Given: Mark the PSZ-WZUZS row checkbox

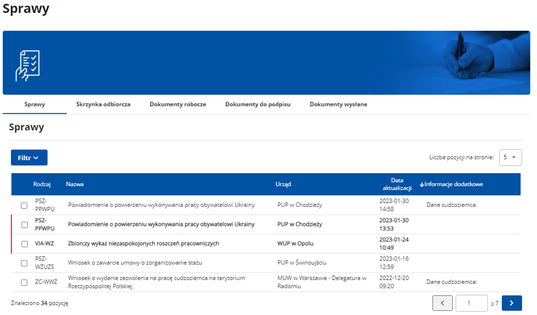Looking at the screenshot, I should (x=24, y=263).
